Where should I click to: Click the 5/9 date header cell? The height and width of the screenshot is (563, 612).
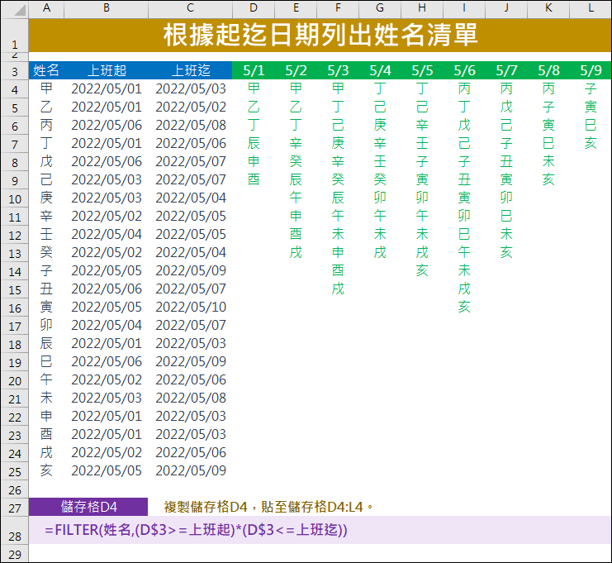tap(591, 70)
